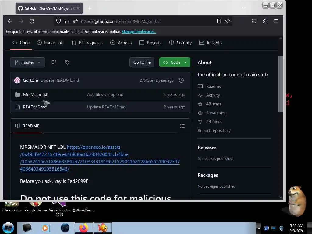Open the Actions tab
312x234 pixels.
tap(121, 43)
